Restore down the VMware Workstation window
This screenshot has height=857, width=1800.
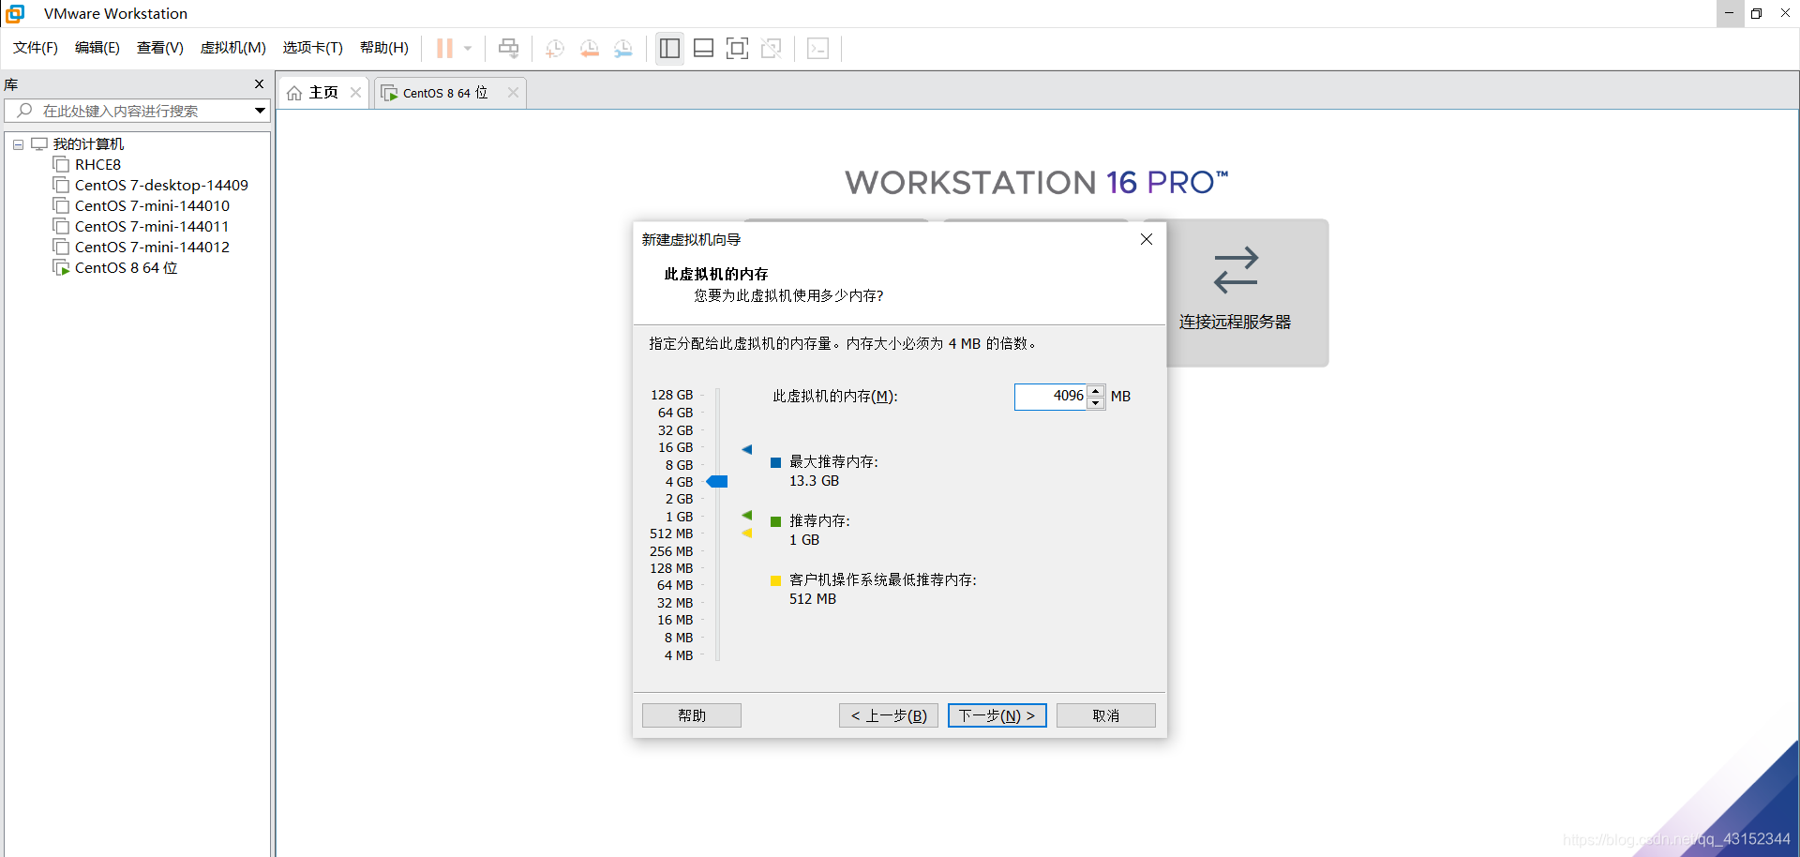(x=1757, y=13)
